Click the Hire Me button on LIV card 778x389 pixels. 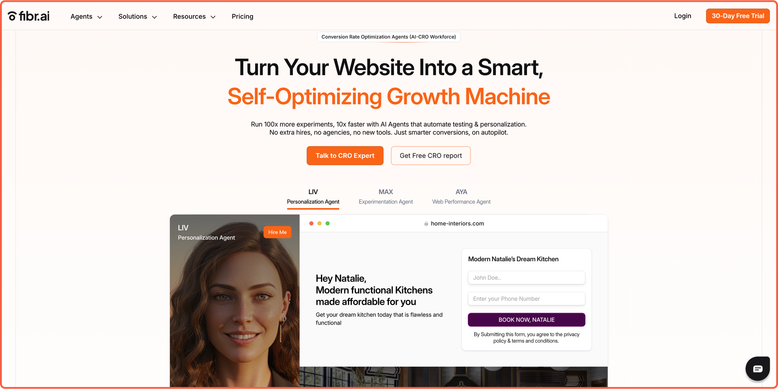pos(277,232)
